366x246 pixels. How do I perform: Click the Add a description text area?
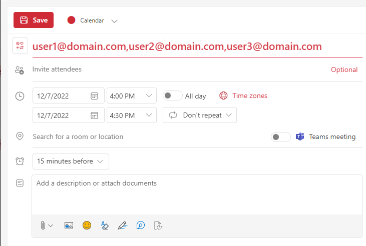[197, 194]
